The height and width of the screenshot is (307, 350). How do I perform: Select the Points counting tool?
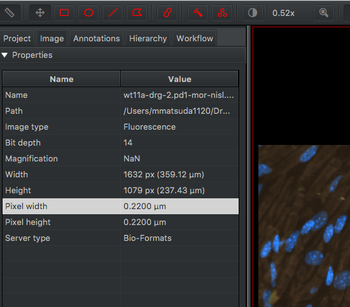[222, 13]
